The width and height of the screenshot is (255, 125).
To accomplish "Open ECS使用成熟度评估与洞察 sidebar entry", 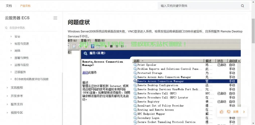I will pyautogui.click(x=32, y=79).
